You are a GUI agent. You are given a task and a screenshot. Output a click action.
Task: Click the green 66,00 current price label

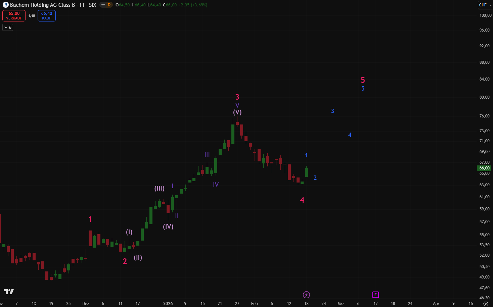[484, 168]
